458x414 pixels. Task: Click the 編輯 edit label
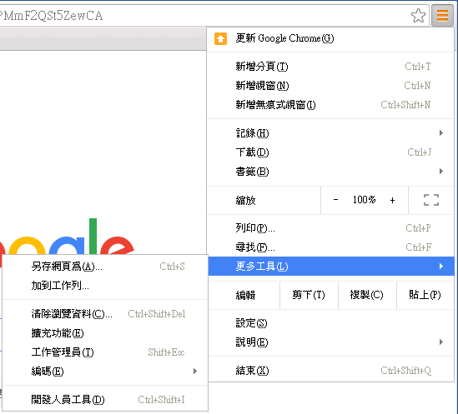click(245, 295)
